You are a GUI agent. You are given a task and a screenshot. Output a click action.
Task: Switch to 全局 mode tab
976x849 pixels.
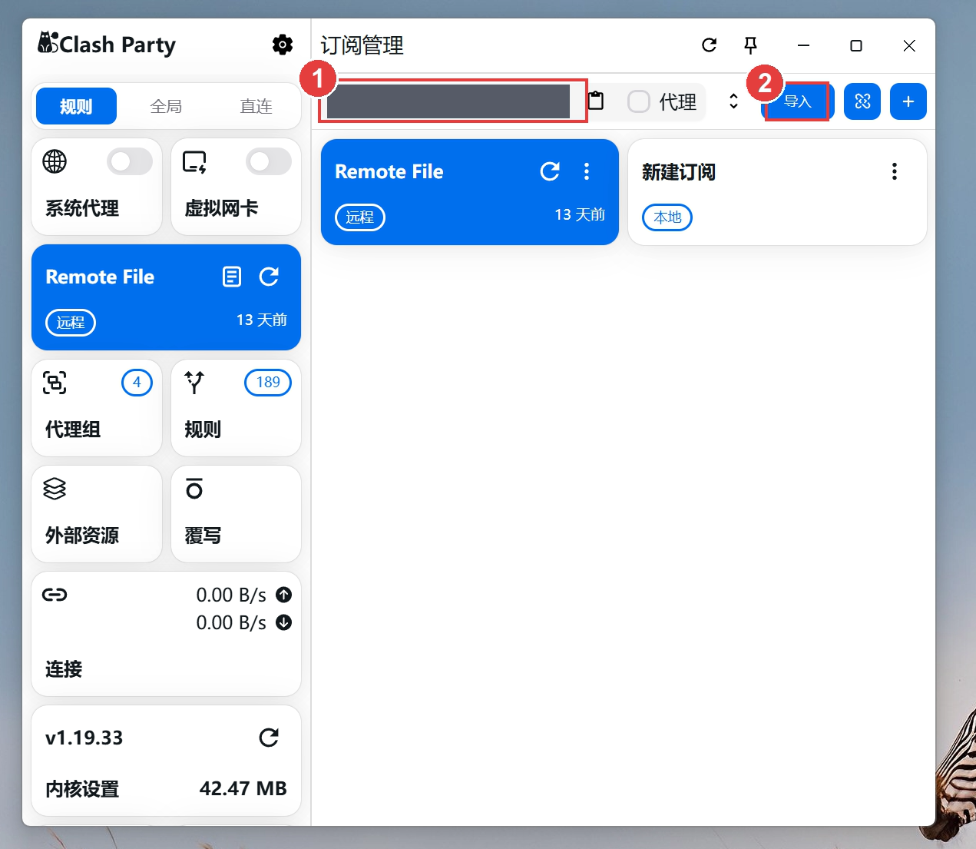pos(166,106)
